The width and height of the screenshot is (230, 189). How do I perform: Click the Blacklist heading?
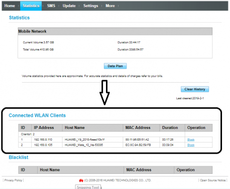coord(19,157)
